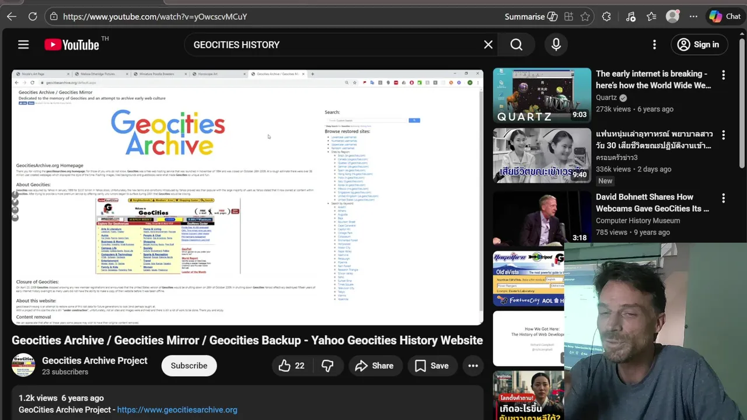Add page to favorites with star icon
747x420 pixels.
point(585,16)
